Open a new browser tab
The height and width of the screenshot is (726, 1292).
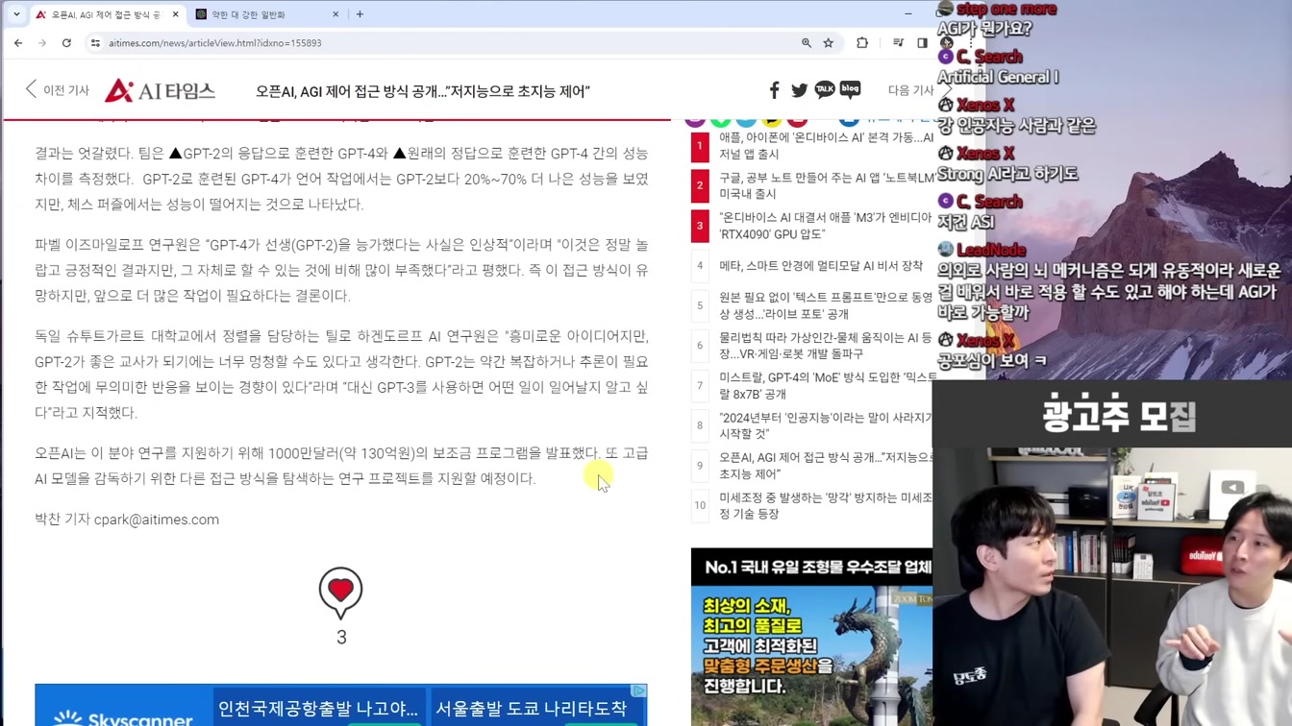(x=360, y=14)
